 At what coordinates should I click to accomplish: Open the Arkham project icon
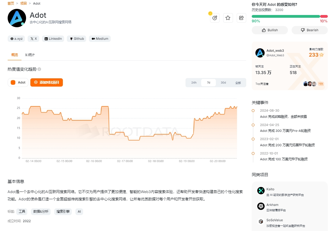(261, 206)
